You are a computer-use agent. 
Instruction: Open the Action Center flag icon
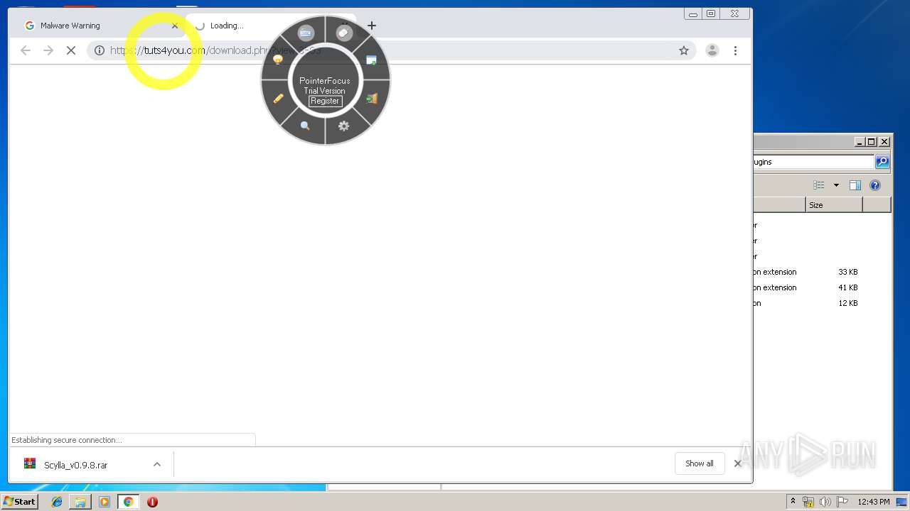tap(842, 501)
